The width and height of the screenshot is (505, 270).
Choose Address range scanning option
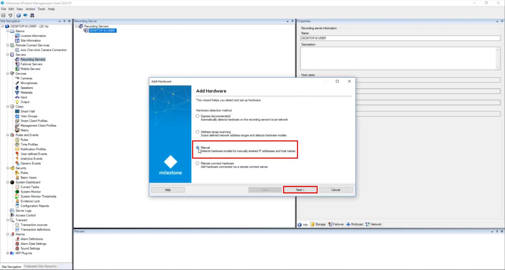198,132
